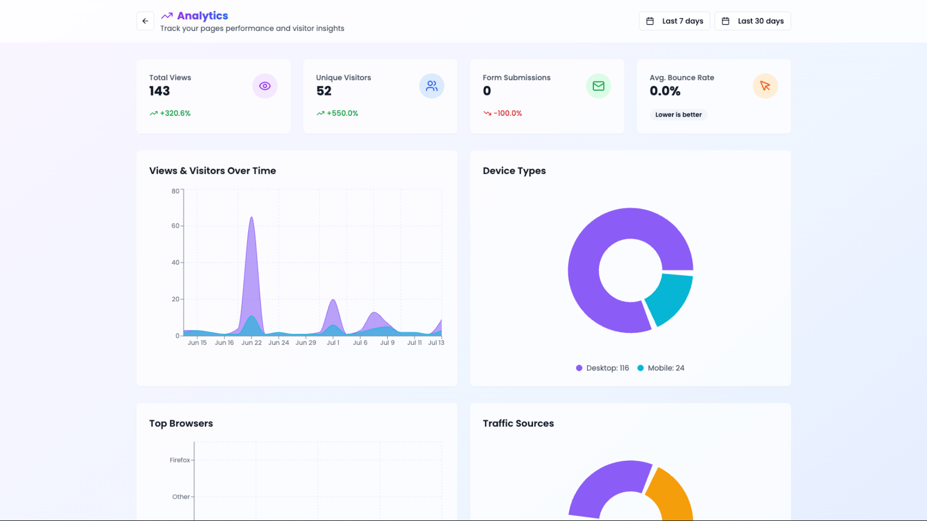Click the Firefox label in Top Browsers
Screen dimensions: 927x521
pos(180,460)
